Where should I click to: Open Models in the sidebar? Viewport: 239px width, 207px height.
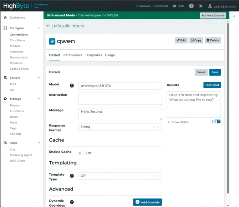pyautogui.click(x=15, y=46)
